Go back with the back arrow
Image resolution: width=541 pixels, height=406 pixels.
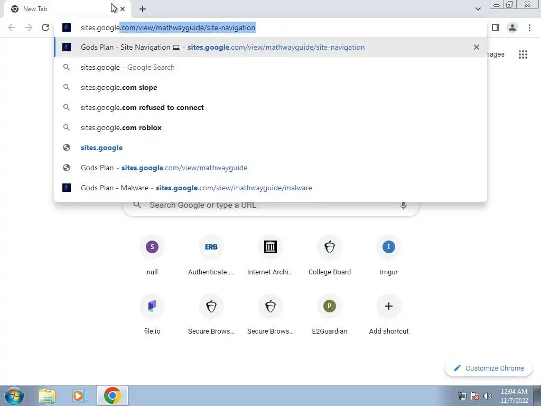point(12,27)
